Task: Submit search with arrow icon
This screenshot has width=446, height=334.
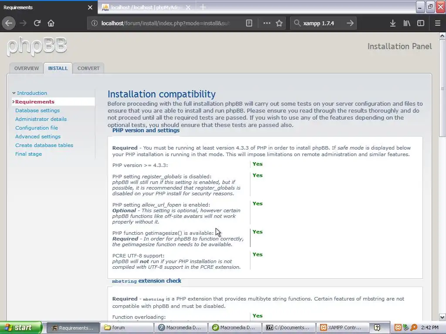Action: [x=350, y=23]
